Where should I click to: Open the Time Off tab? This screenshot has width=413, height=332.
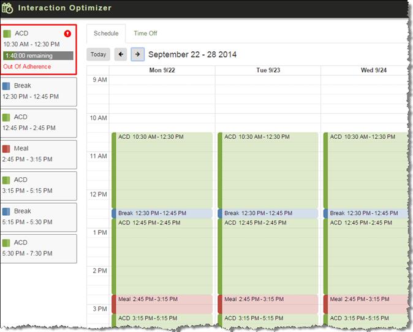coord(145,34)
